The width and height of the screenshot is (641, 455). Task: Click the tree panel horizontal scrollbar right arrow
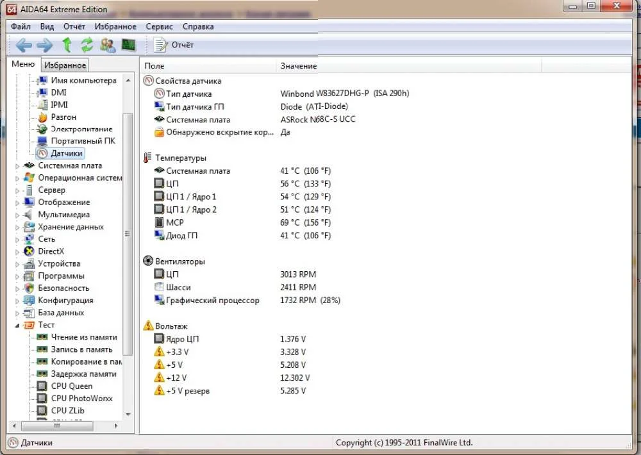pyautogui.click(x=116, y=426)
